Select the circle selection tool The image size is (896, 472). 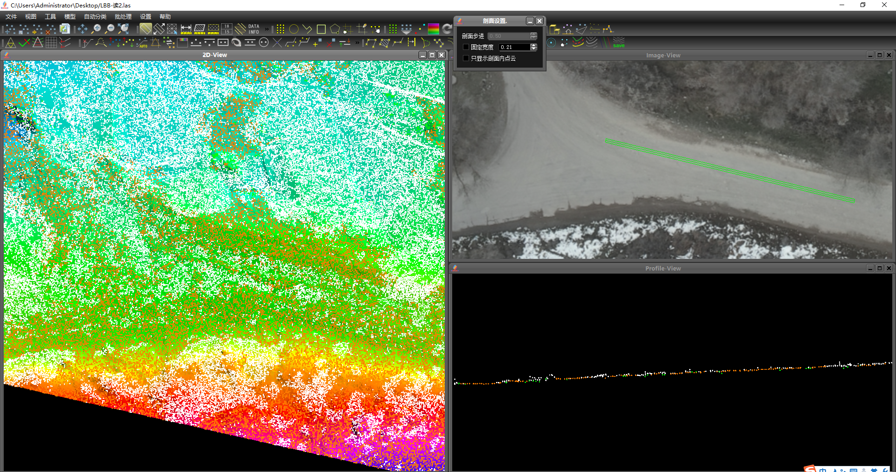pyautogui.click(x=294, y=29)
